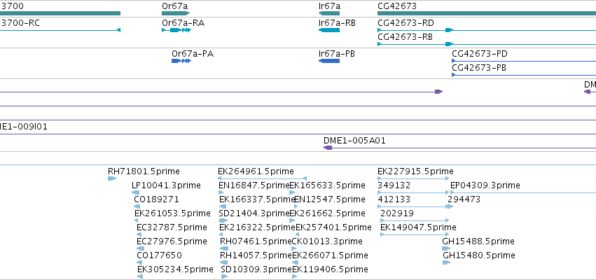Select the EK149047.5prime EST feature
Screen dimensions: 596x280
tap(415, 234)
